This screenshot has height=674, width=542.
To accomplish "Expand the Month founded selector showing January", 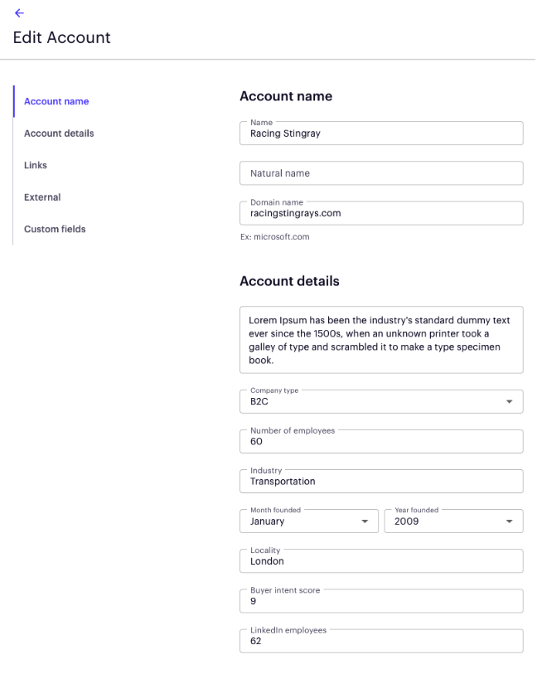I will tap(309, 521).
